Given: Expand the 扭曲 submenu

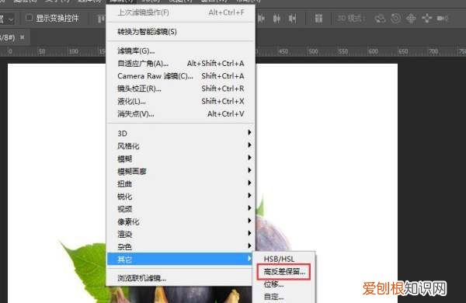Looking at the screenshot, I should [180, 184].
